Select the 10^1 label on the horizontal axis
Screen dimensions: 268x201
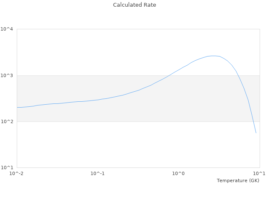[x=260, y=173]
